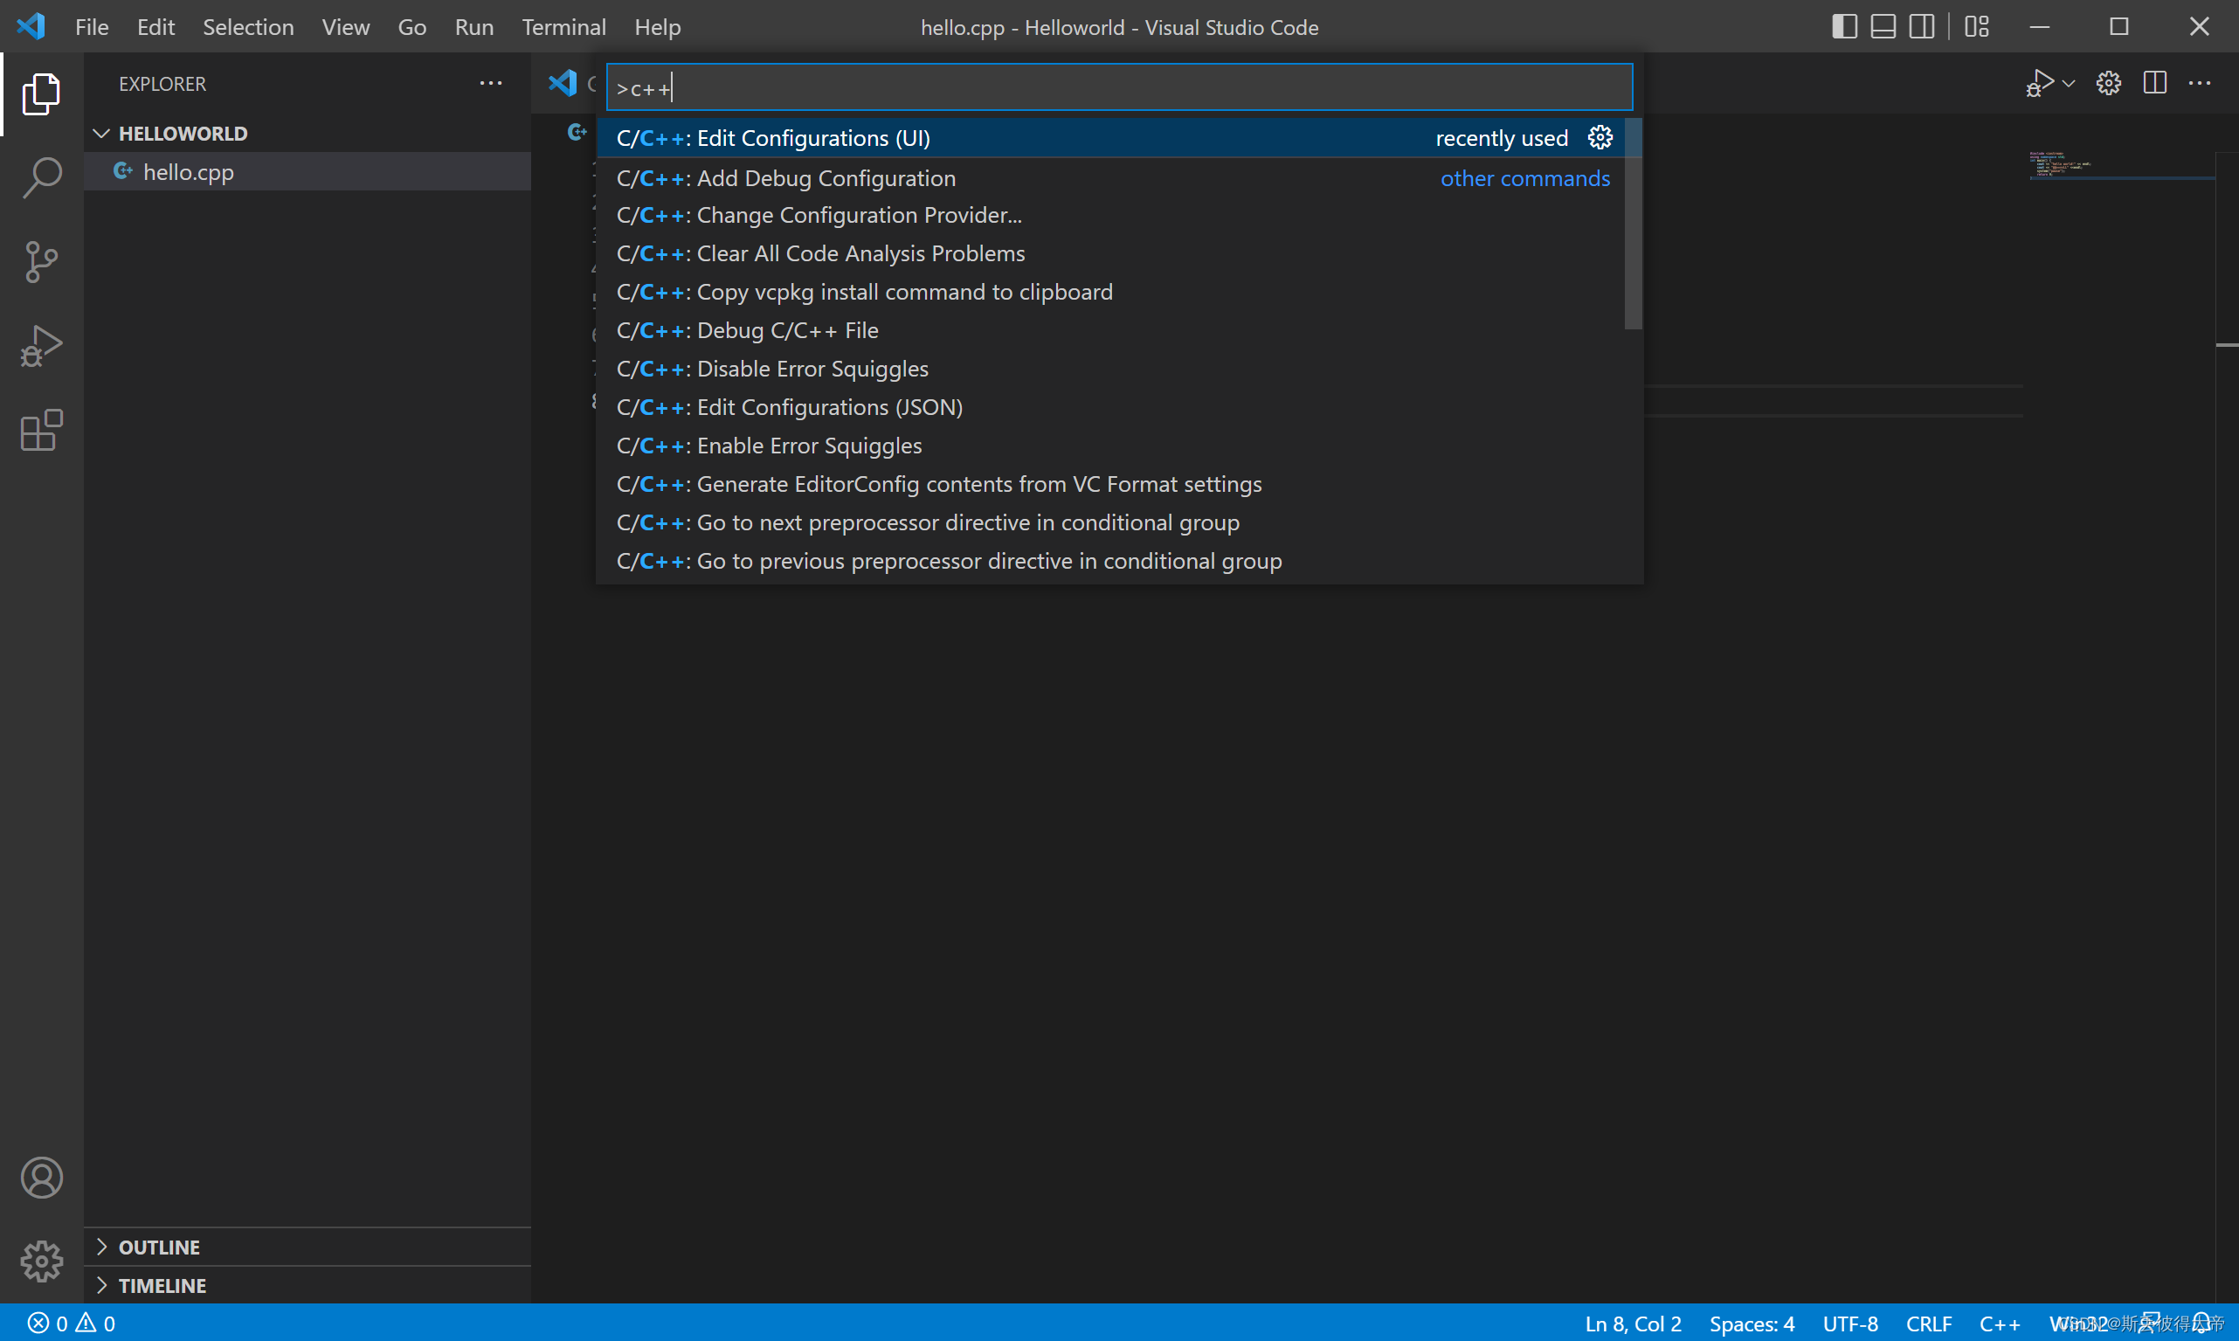Screen dimensions: 2239x1341
Task: Click the notifications bell in status bar
Action: 2203,1324
